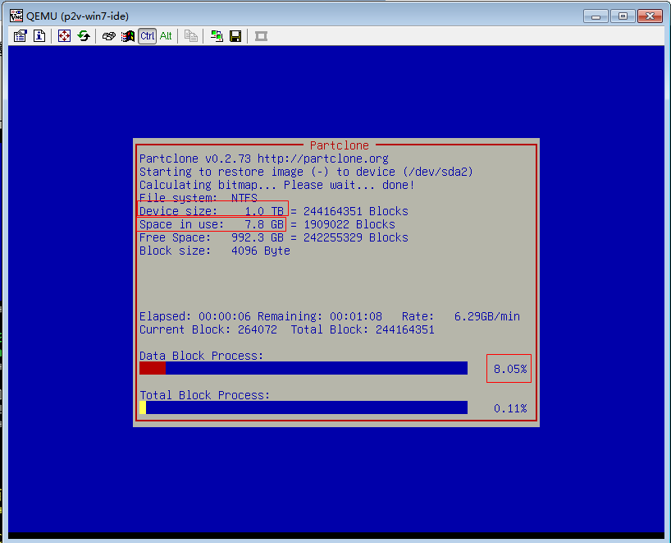Click the QEMU (p2v-win7-ide) title text
This screenshot has height=543, width=671.
pyautogui.click(x=77, y=16)
